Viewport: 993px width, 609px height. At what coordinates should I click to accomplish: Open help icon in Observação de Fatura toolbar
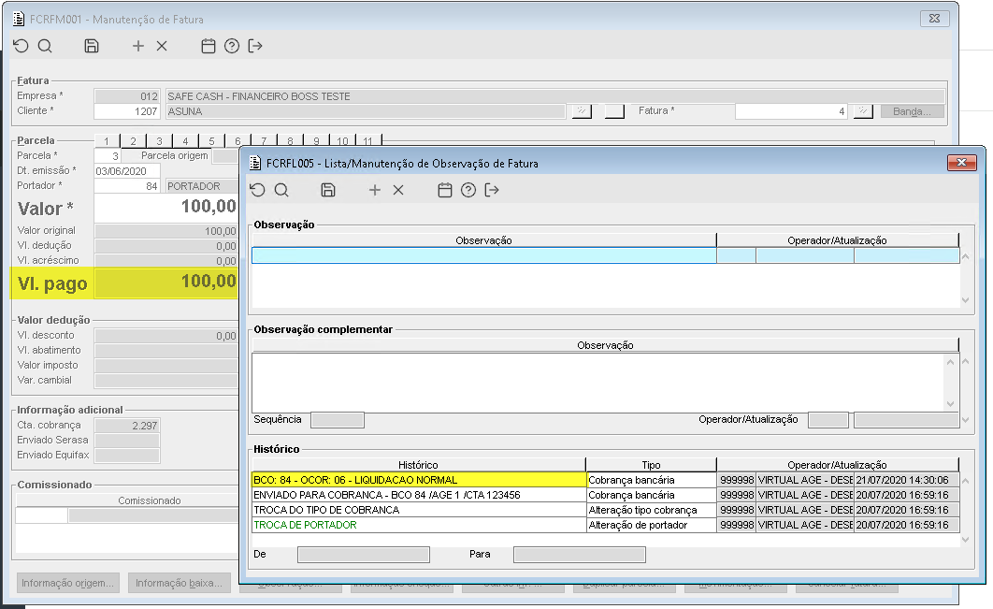pyautogui.click(x=468, y=190)
